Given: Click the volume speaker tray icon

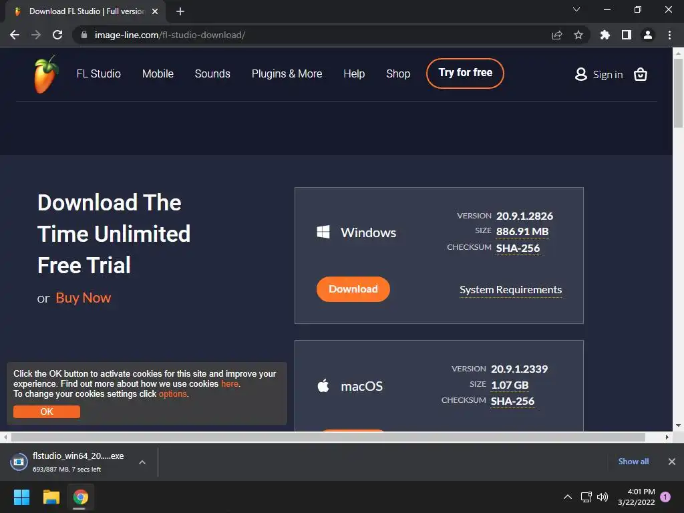Looking at the screenshot, I should [603, 497].
